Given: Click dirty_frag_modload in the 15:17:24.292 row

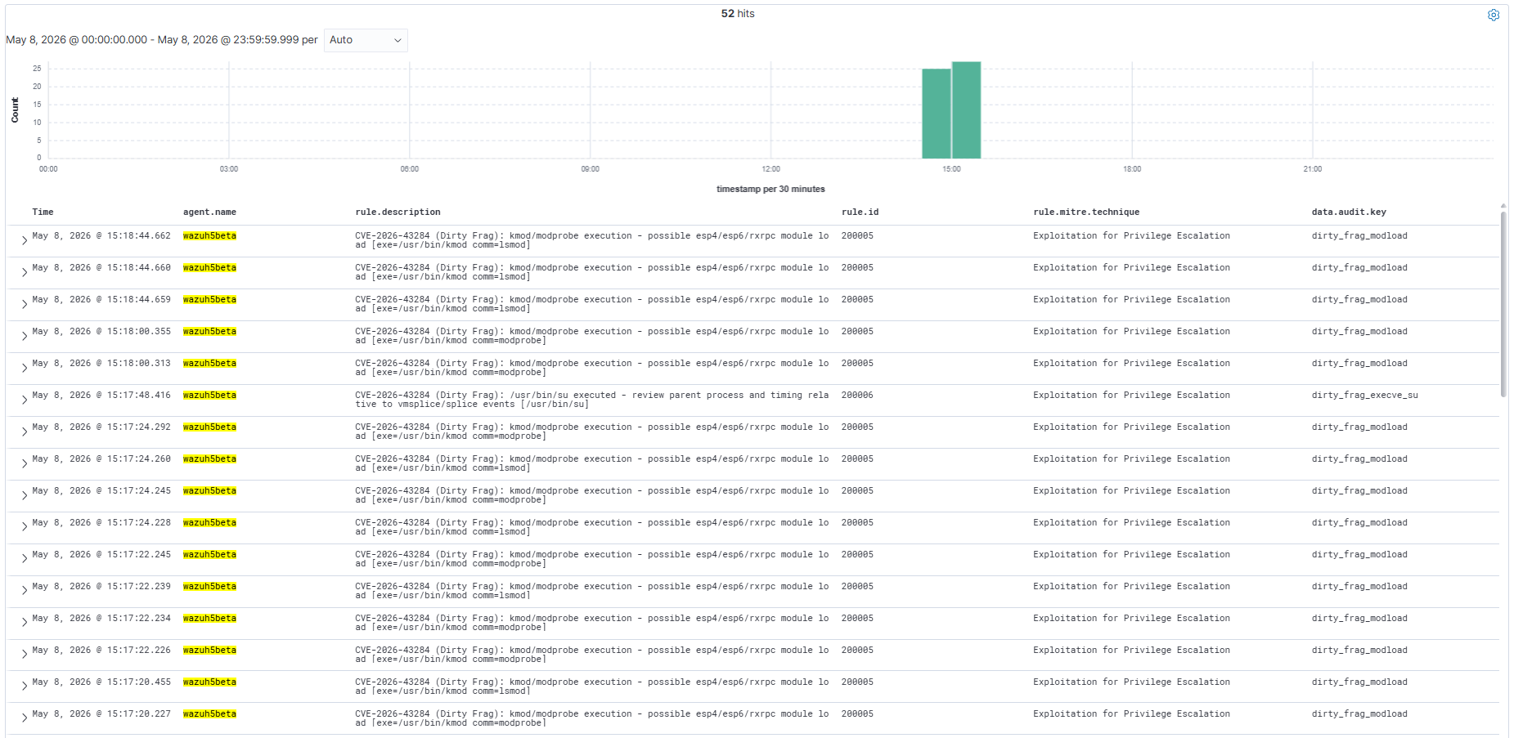Looking at the screenshot, I should (x=1359, y=427).
